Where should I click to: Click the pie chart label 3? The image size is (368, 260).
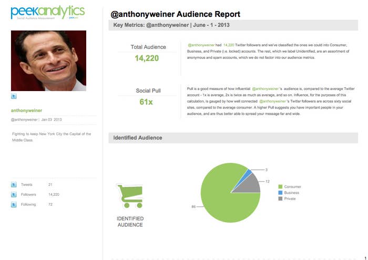[x=267, y=169]
